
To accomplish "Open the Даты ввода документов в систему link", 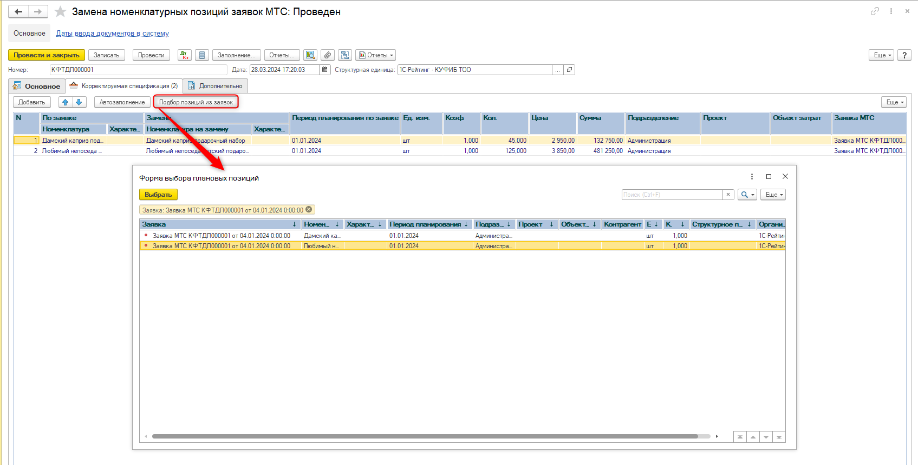I will pyautogui.click(x=113, y=34).
